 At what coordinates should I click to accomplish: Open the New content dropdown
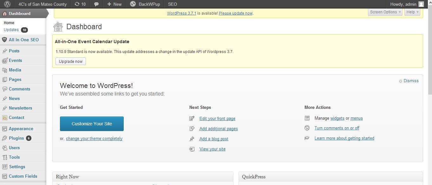tap(114, 4)
